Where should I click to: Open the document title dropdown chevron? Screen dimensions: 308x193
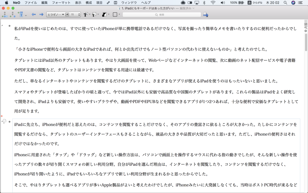click(193, 8)
